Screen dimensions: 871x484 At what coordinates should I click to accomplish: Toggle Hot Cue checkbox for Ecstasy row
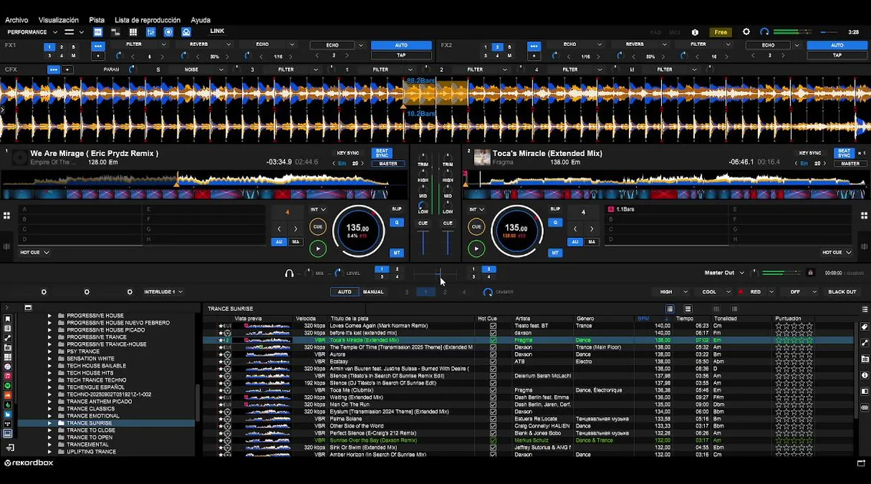pos(493,362)
